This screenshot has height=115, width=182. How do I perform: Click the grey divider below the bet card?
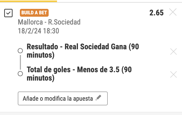[91, 113]
